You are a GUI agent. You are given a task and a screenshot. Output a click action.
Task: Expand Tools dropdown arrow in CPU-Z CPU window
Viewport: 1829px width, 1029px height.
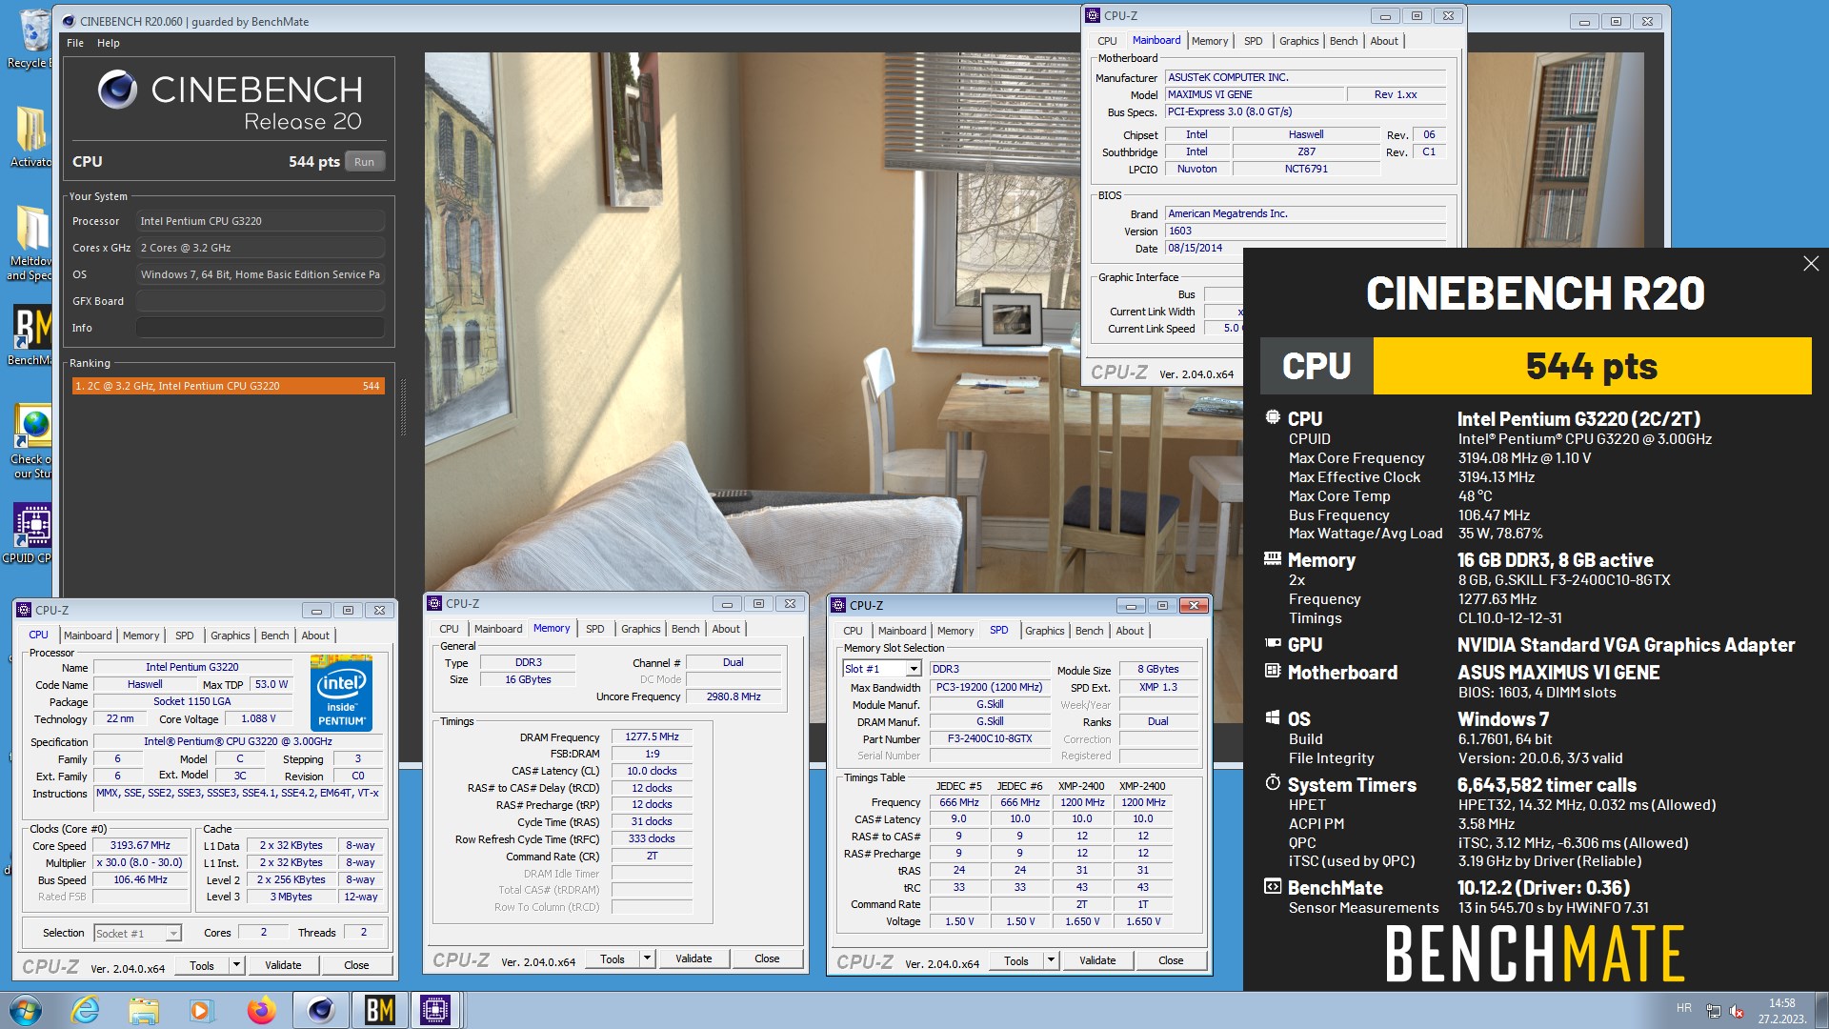click(x=236, y=965)
